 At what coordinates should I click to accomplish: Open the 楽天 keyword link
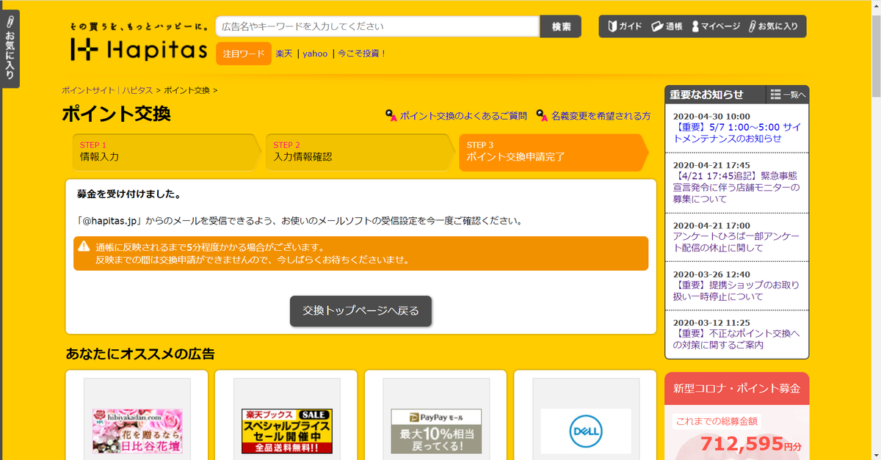pyautogui.click(x=284, y=54)
